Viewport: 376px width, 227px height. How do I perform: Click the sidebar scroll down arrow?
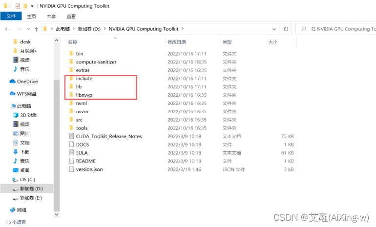pyautogui.click(x=57, y=214)
